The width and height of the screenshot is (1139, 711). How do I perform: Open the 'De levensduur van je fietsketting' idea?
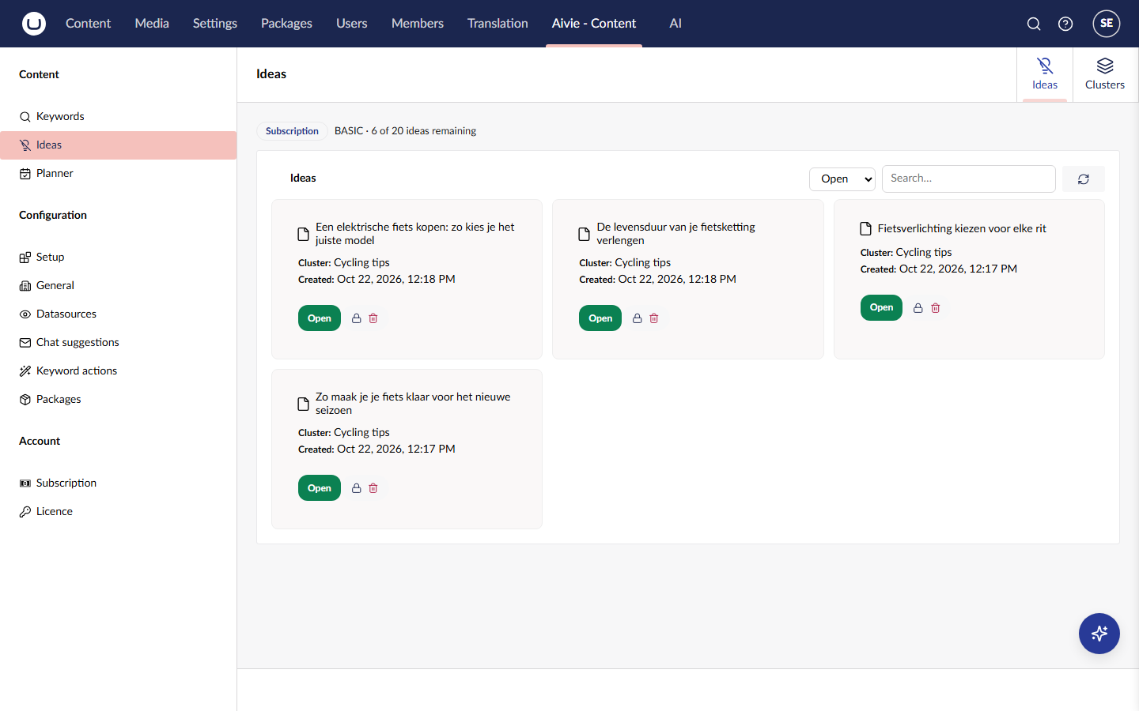pyautogui.click(x=600, y=318)
